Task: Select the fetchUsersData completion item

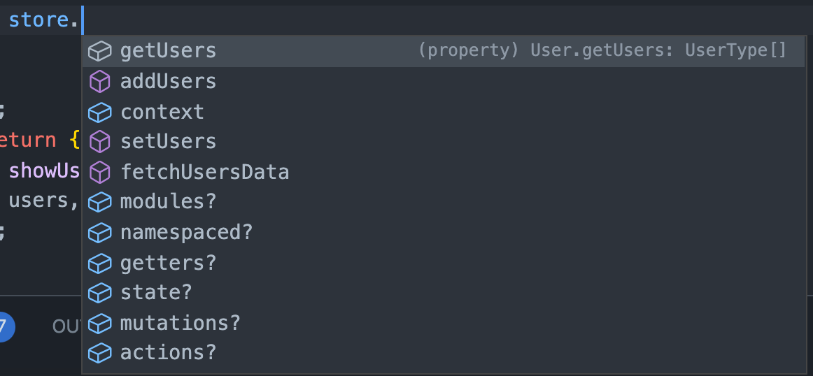Action: point(204,172)
